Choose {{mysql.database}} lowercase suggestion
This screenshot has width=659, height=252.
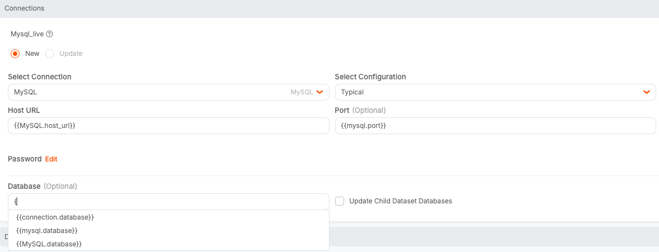pos(168,231)
